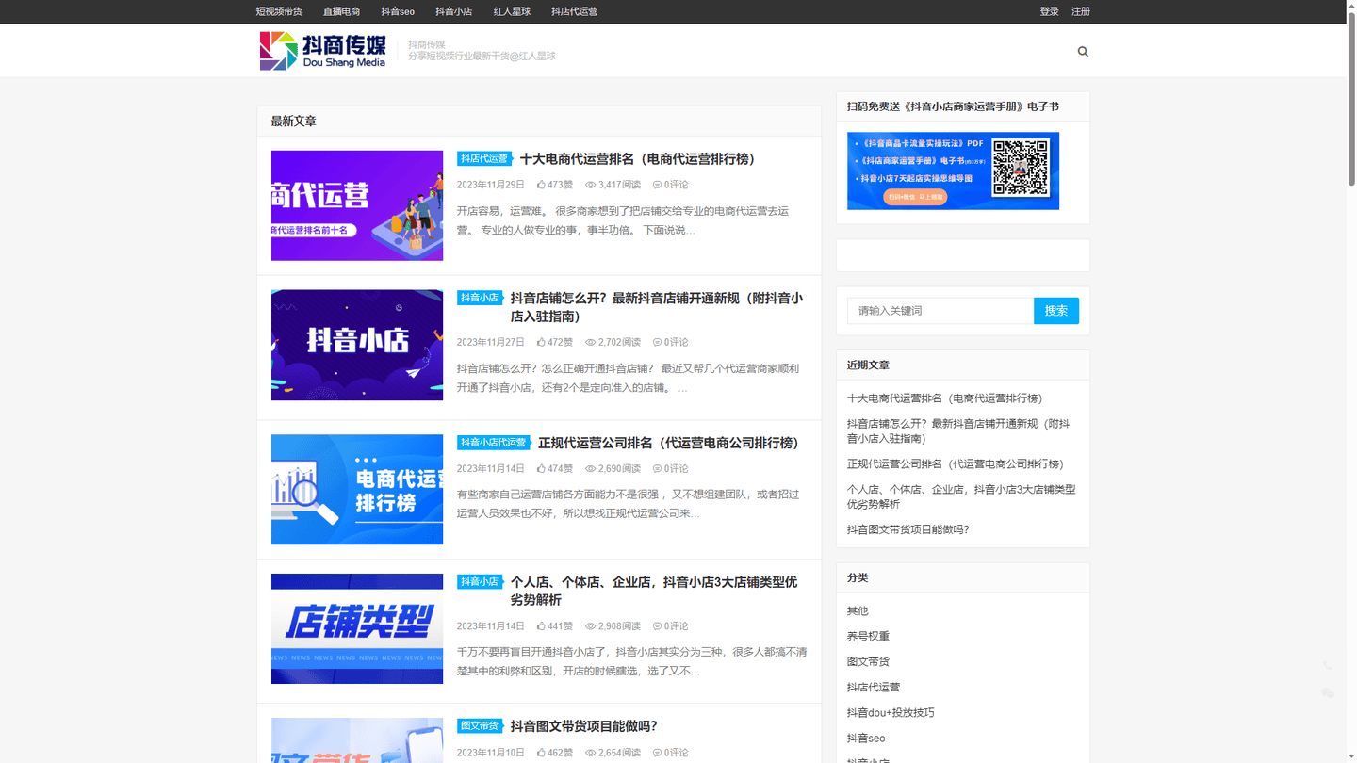Open article title 正规代运营公司排名（代运营电商公司排行榜）
Screen dimensions: 1357x763
tap(669, 443)
